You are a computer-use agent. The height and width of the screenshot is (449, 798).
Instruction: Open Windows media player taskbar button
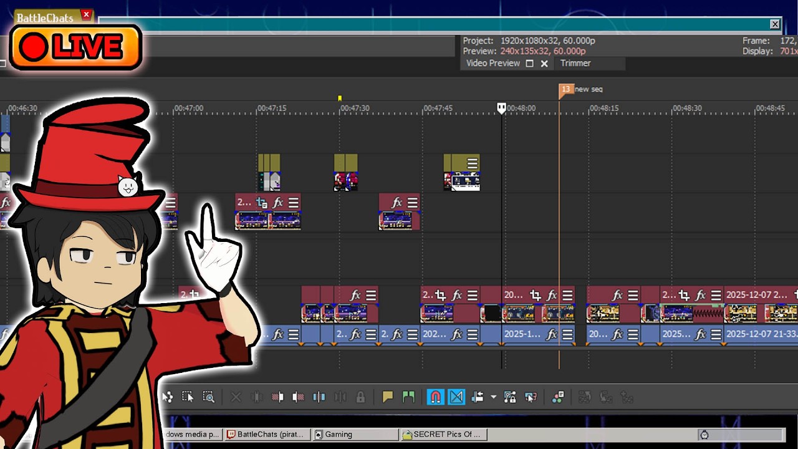192,434
